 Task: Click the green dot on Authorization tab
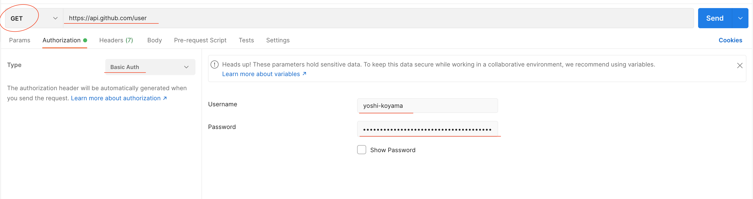point(85,40)
